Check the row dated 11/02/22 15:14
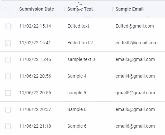This screenshot has width=165, height=135. [x=8, y=26]
